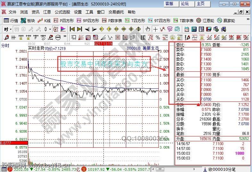Open the T四方形 time square
This screenshot has width=252, height=172.
[135, 20]
